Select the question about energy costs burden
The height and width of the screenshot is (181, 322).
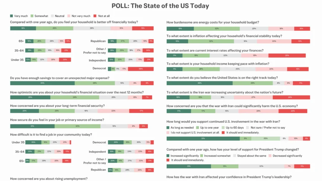[213, 22]
